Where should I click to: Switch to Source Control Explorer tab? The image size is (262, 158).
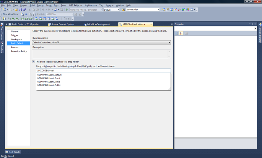(63, 24)
